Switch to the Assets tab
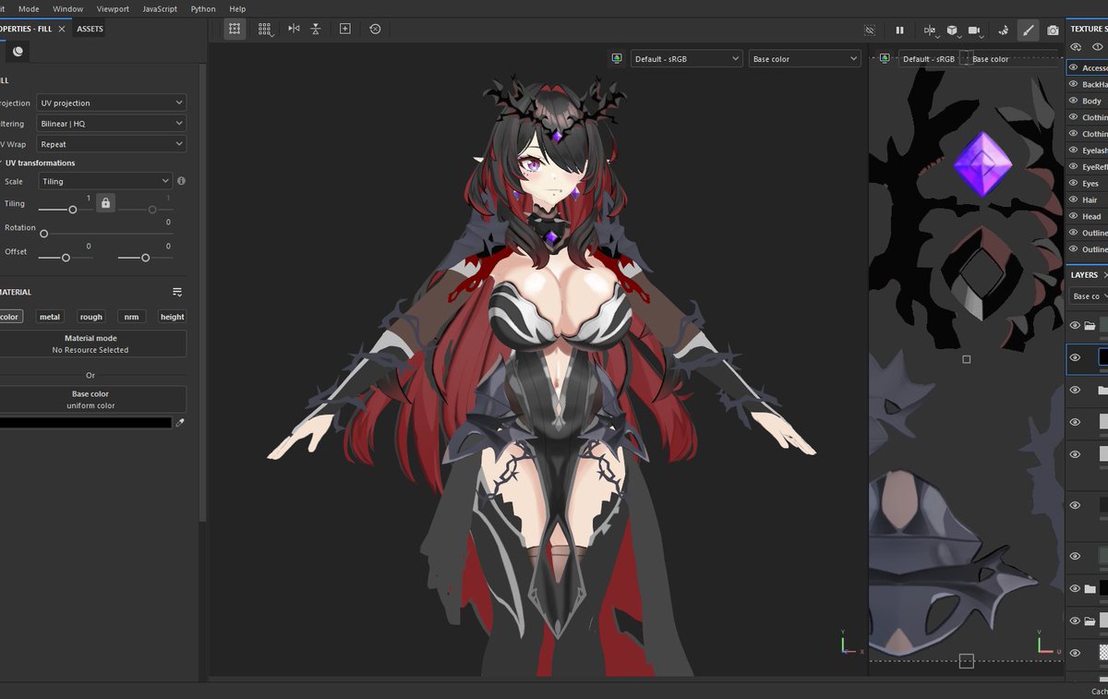This screenshot has width=1108, height=699. [x=90, y=29]
